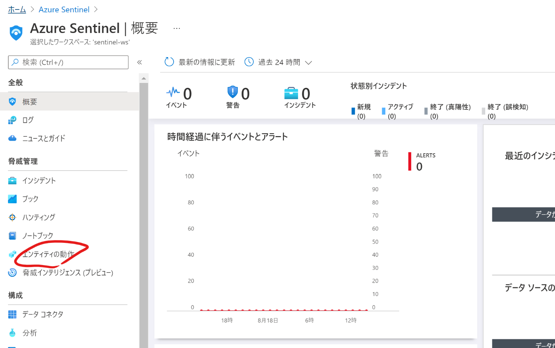
Task: Click the ハンティング crosshair icon
Action: click(12, 217)
